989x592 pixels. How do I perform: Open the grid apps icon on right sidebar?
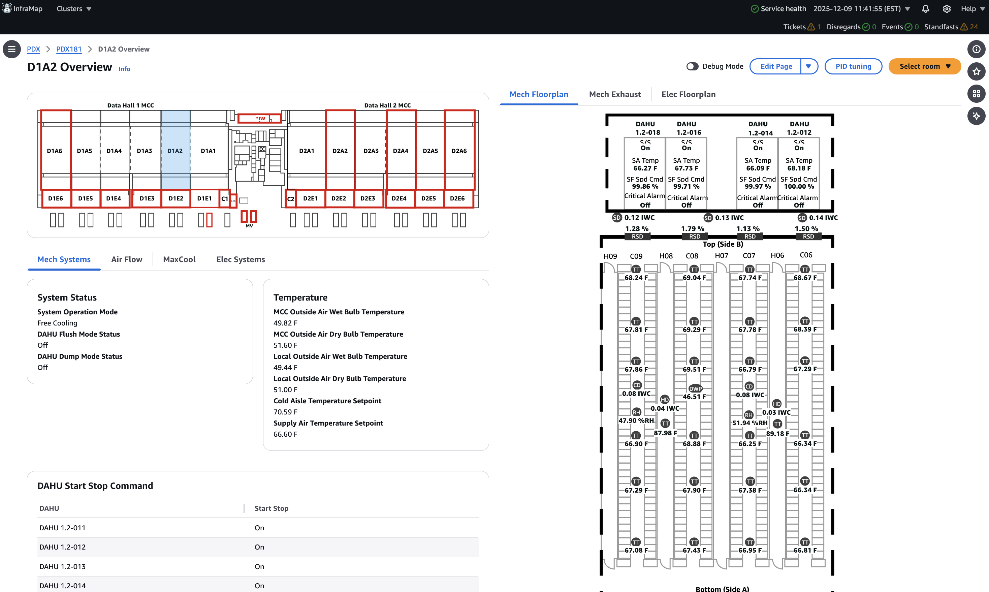click(x=976, y=94)
